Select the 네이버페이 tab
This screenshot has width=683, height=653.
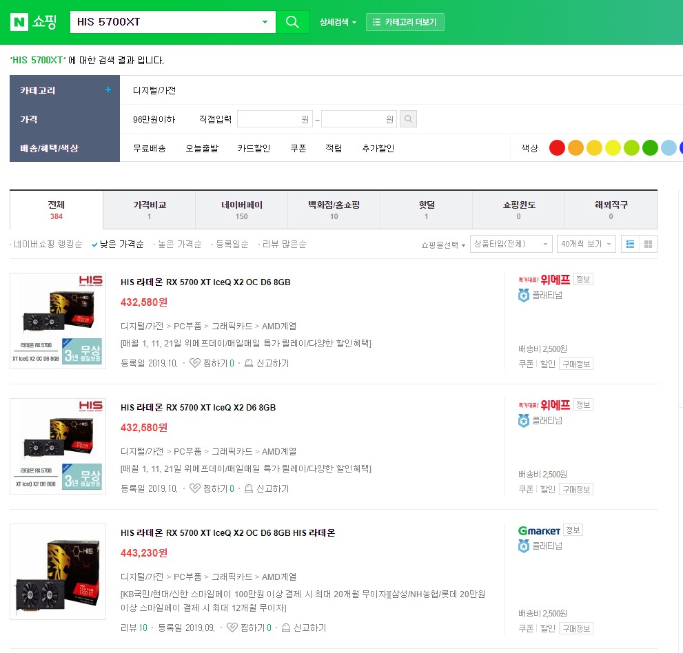pos(242,210)
